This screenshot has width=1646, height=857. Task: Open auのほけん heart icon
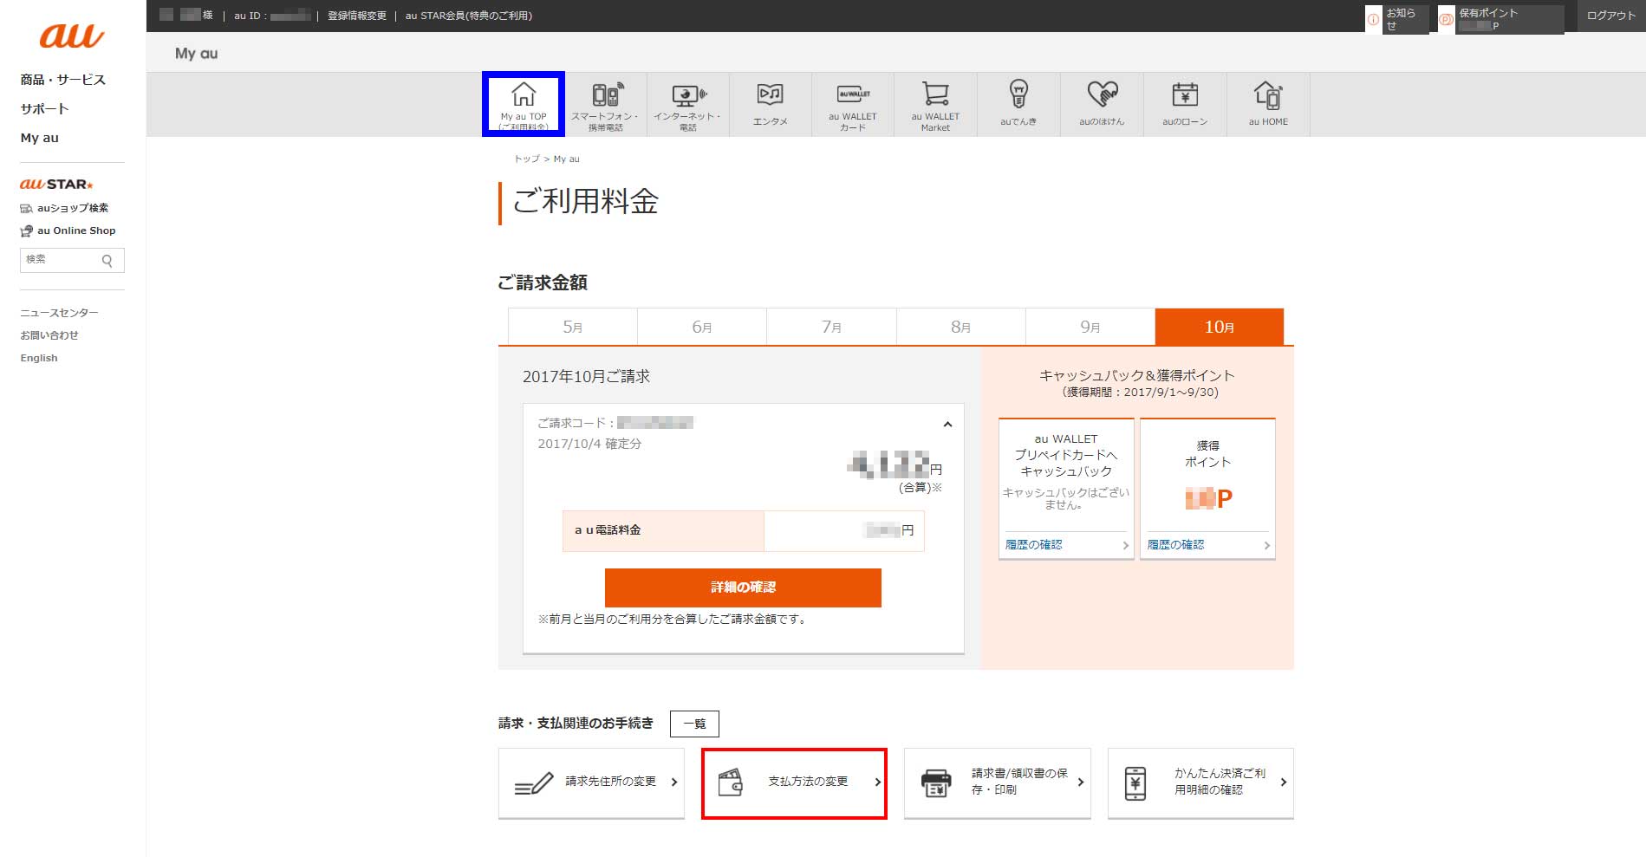coord(1103,94)
